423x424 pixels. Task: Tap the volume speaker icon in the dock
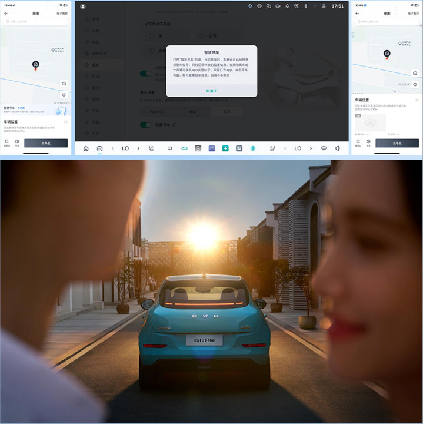pyautogui.click(x=338, y=148)
